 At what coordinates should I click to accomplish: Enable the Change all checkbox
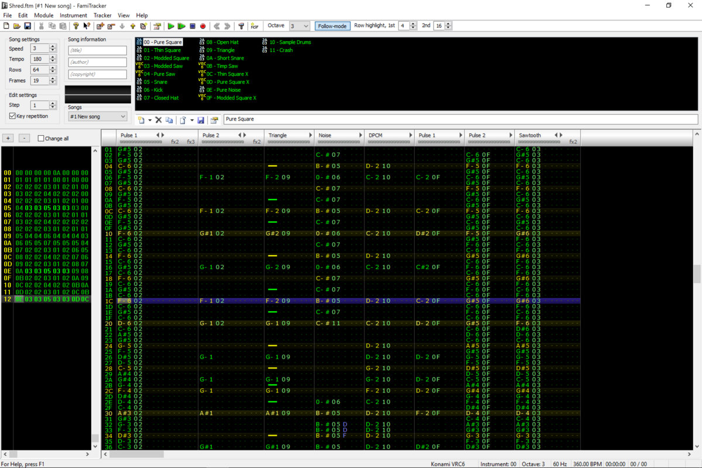(41, 139)
